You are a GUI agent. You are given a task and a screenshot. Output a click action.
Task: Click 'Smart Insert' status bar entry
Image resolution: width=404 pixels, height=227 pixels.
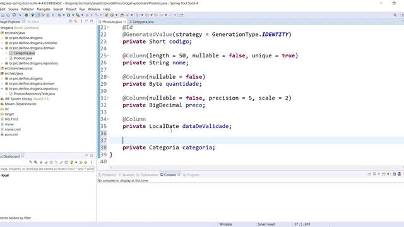coord(266,224)
